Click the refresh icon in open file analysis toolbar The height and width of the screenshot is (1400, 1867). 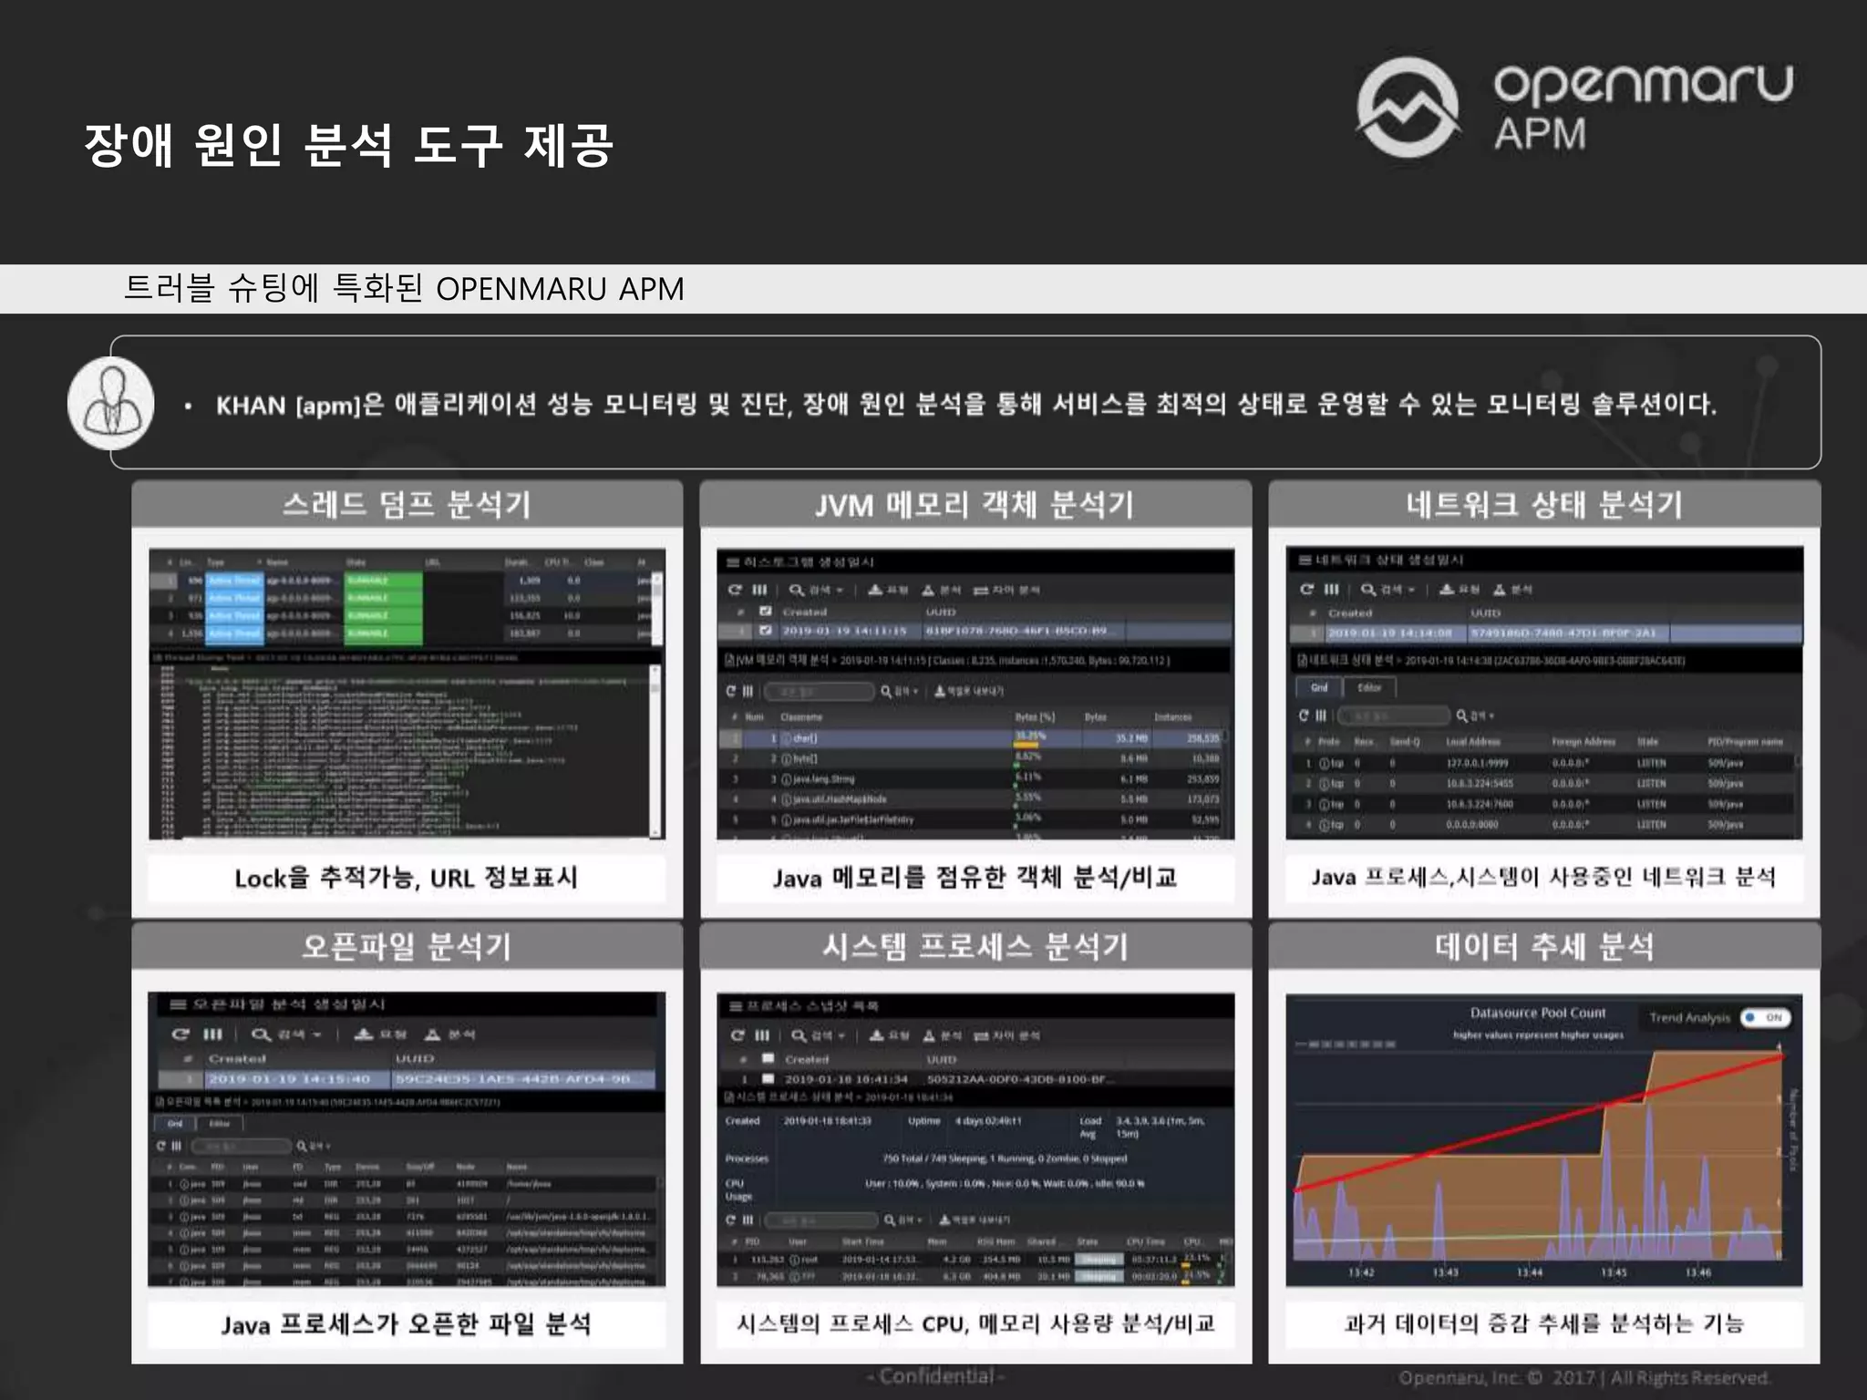[181, 1035]
